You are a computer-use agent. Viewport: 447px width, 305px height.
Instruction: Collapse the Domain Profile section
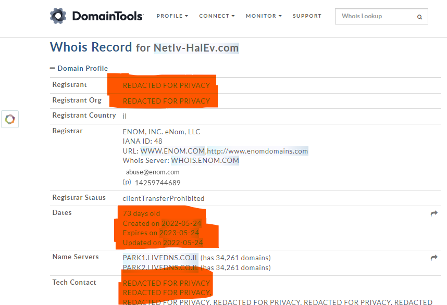pos(79,68)
